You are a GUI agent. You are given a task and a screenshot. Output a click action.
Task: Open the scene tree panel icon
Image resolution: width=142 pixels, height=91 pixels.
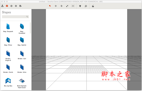coord(3,6)
